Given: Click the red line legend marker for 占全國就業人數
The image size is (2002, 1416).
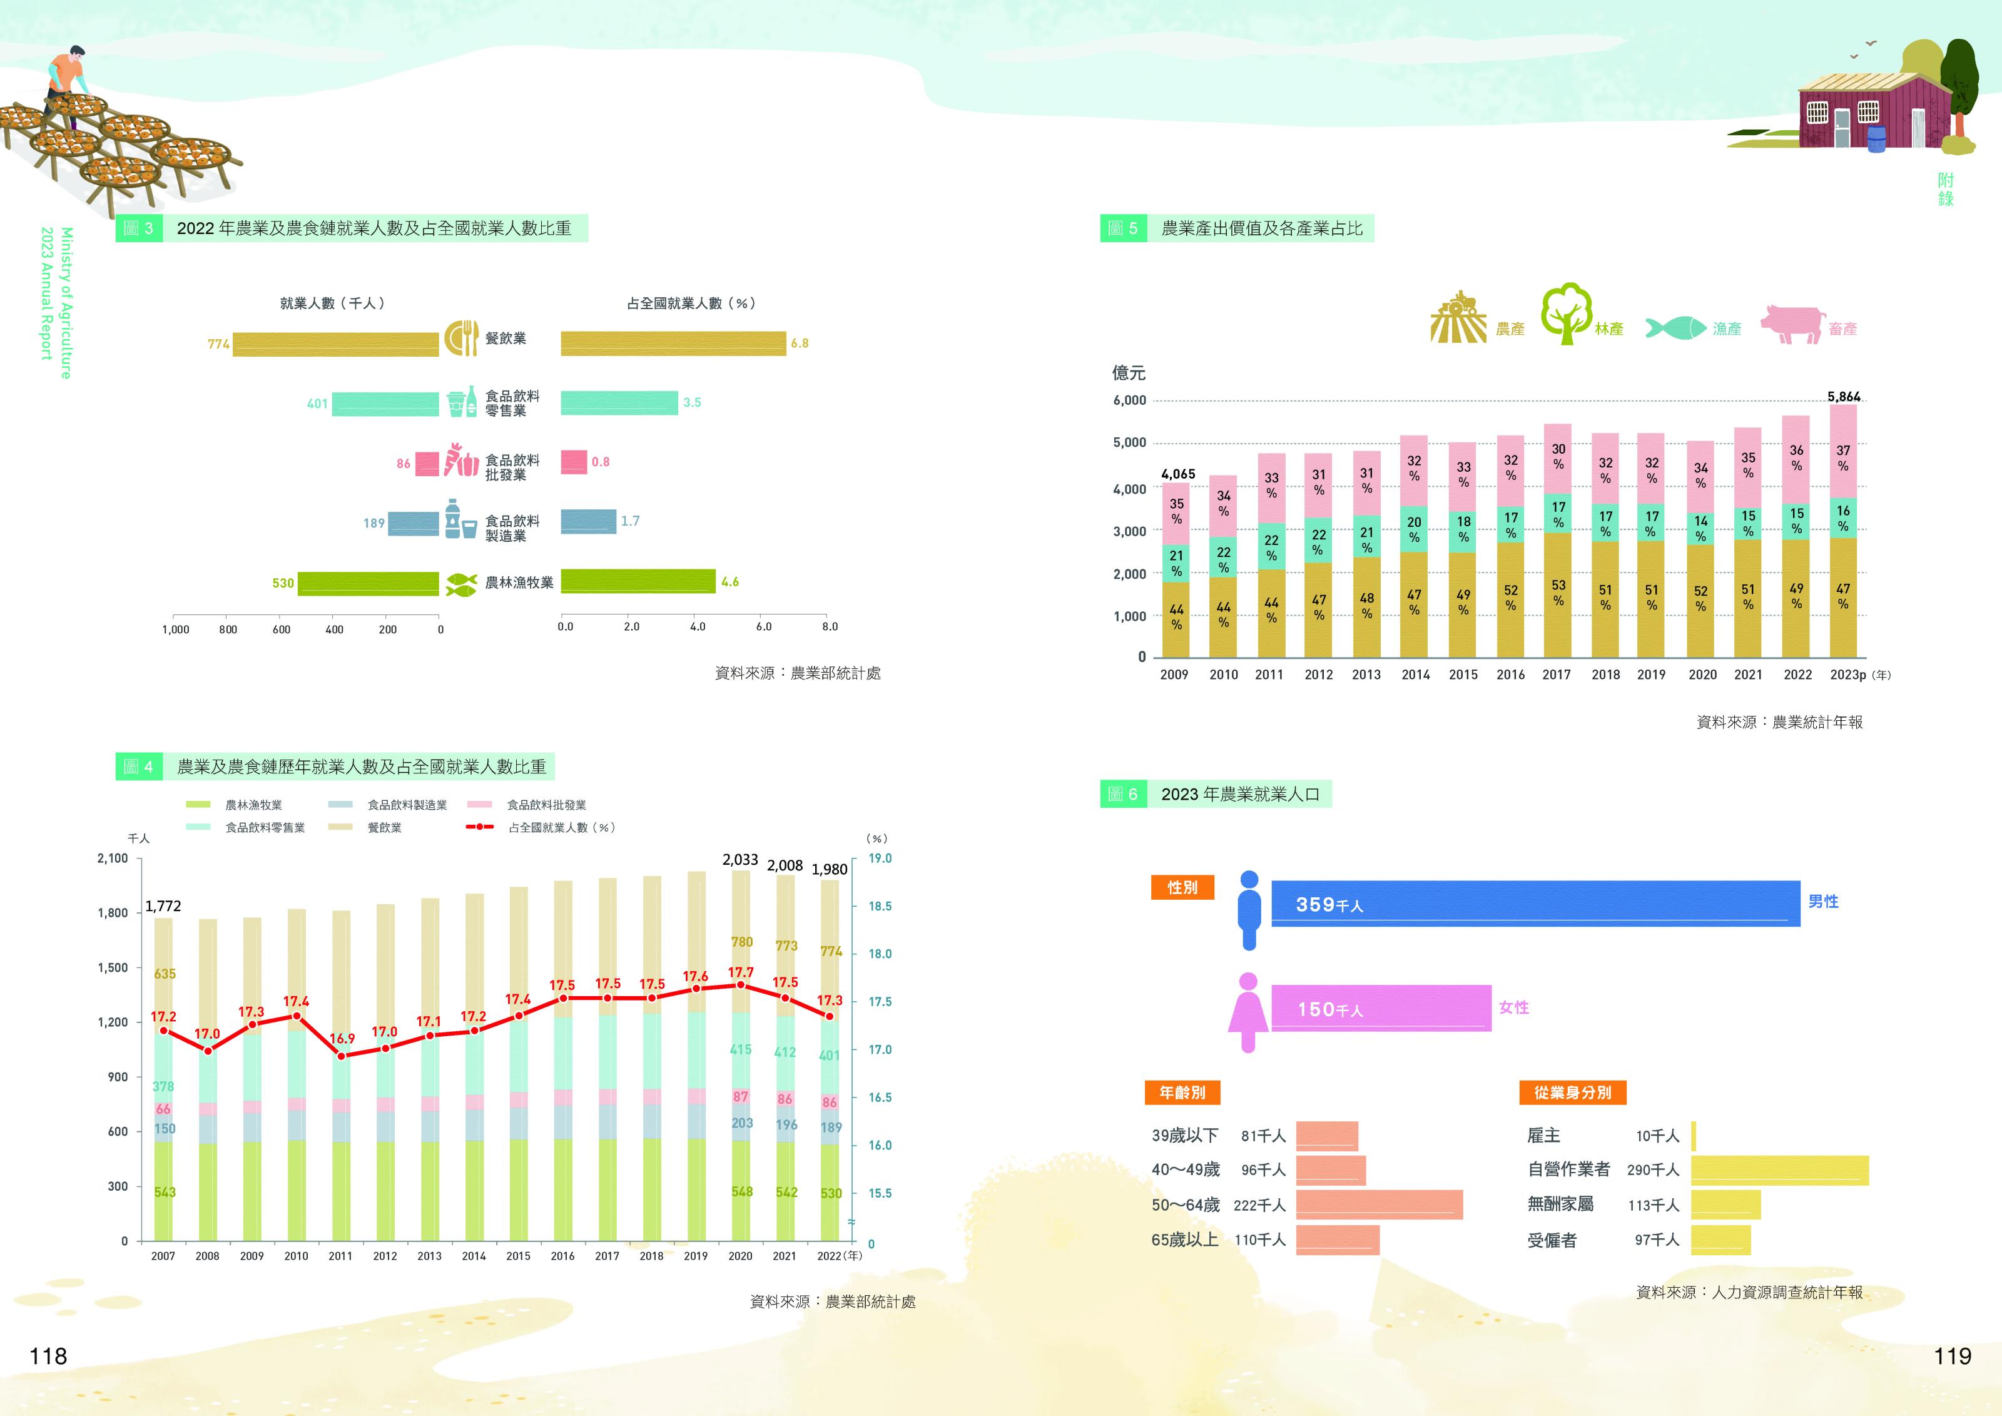Looking at the screenshot, I should point(480,827).
